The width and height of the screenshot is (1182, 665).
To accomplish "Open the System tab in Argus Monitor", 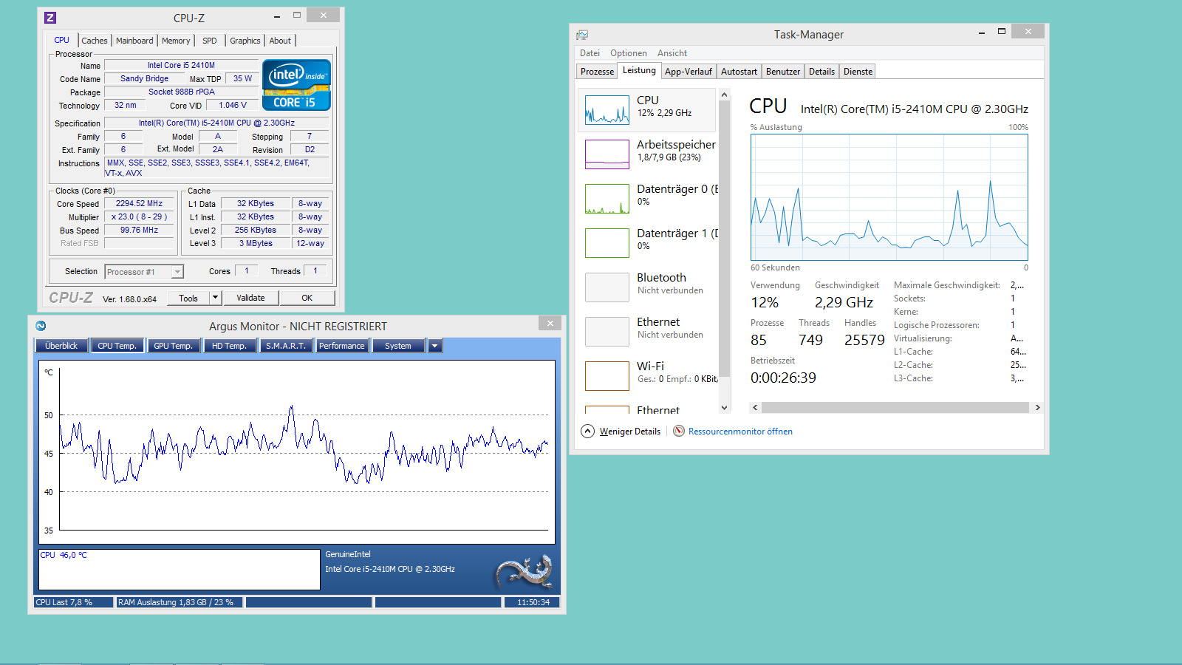I will pos(398,346).
